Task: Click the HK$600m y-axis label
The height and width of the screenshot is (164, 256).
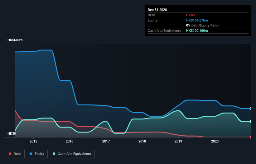Action: pos(15,40)
